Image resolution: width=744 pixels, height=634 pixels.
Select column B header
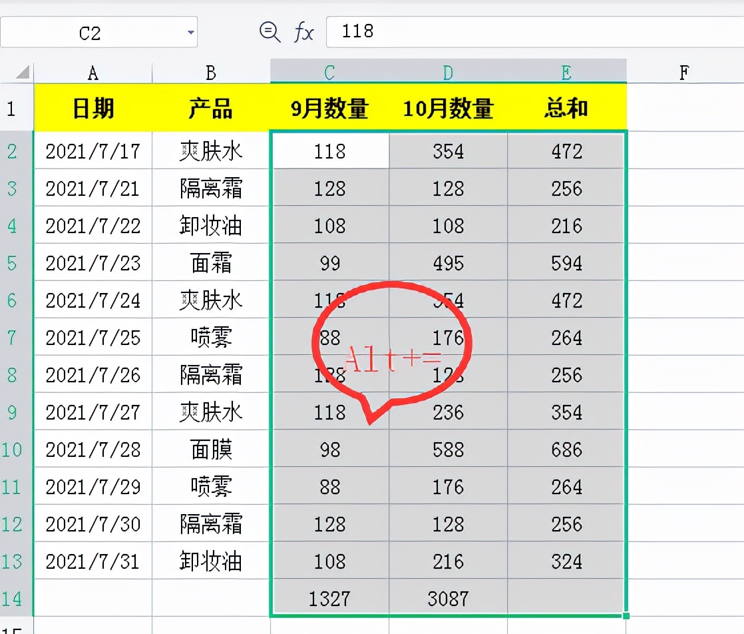click(211, 73)
